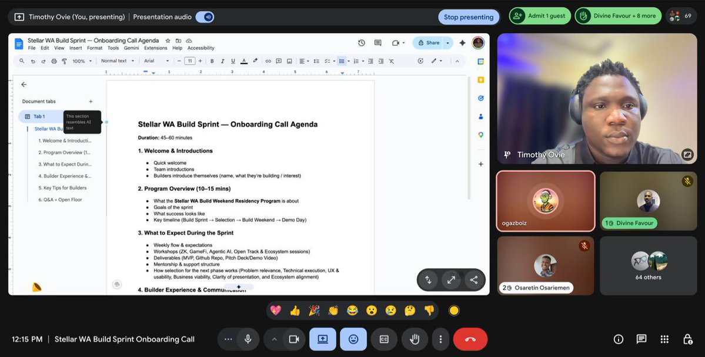This screenshot has height=357, width=705.
Task: Open more options three-dot menu
Action: click(440, 339)
